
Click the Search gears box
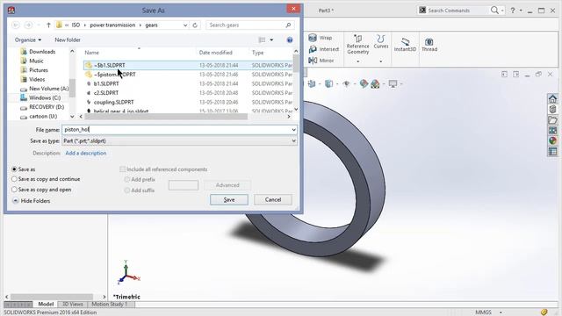click(x=250, y=25)
